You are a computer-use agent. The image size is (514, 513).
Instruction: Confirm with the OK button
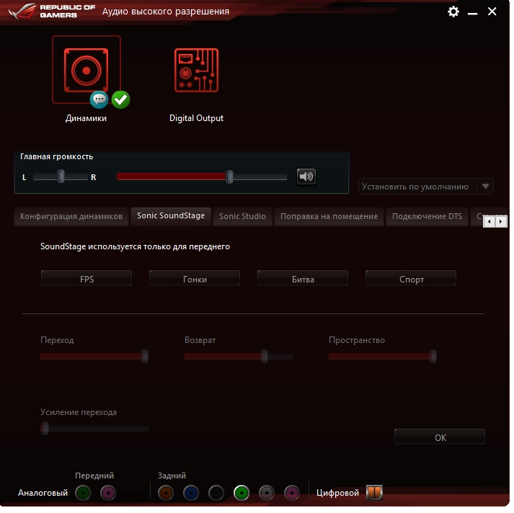440,437
